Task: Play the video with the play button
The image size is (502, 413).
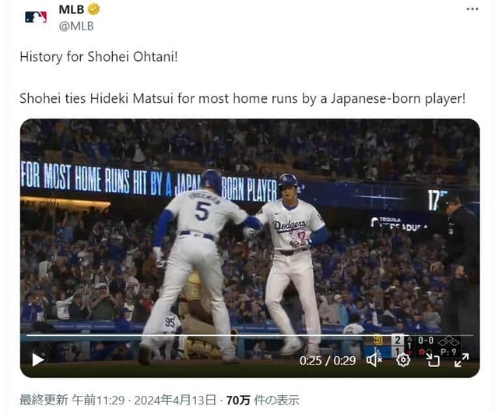Action: pos(38,360)
